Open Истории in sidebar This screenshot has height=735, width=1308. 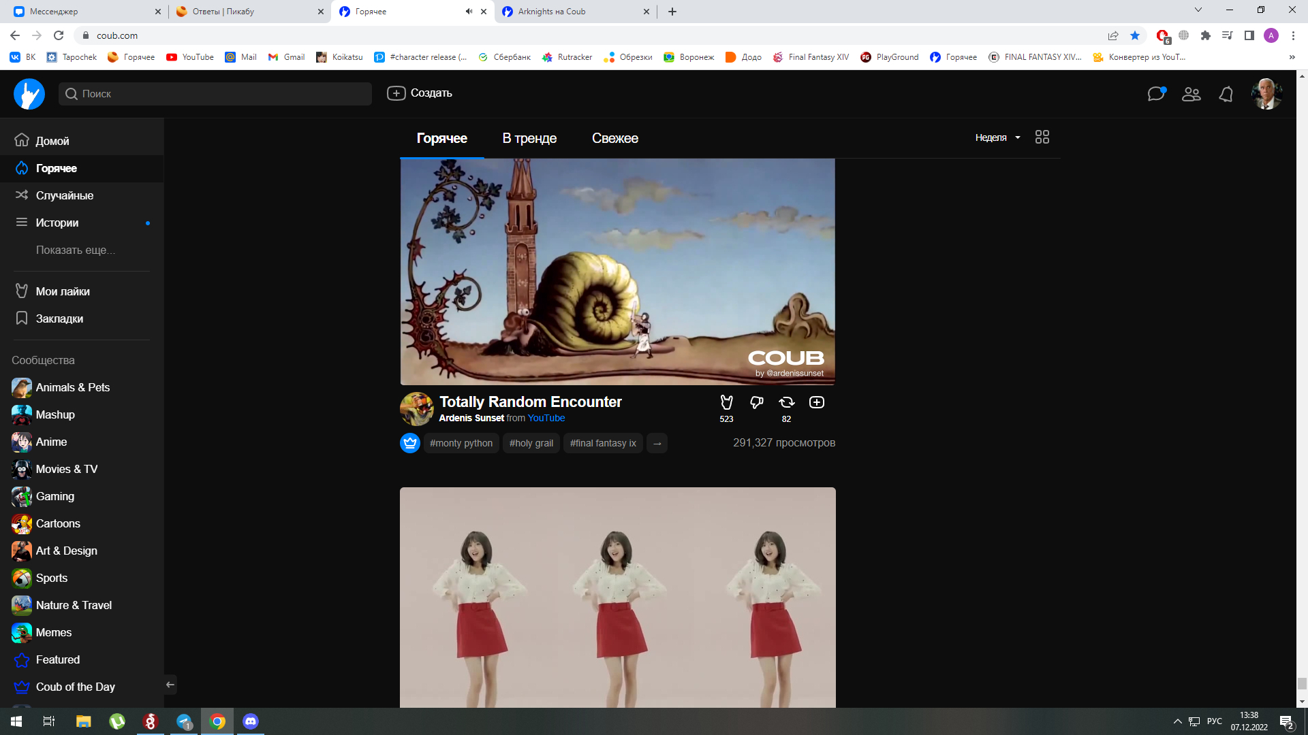coord(82,223)
